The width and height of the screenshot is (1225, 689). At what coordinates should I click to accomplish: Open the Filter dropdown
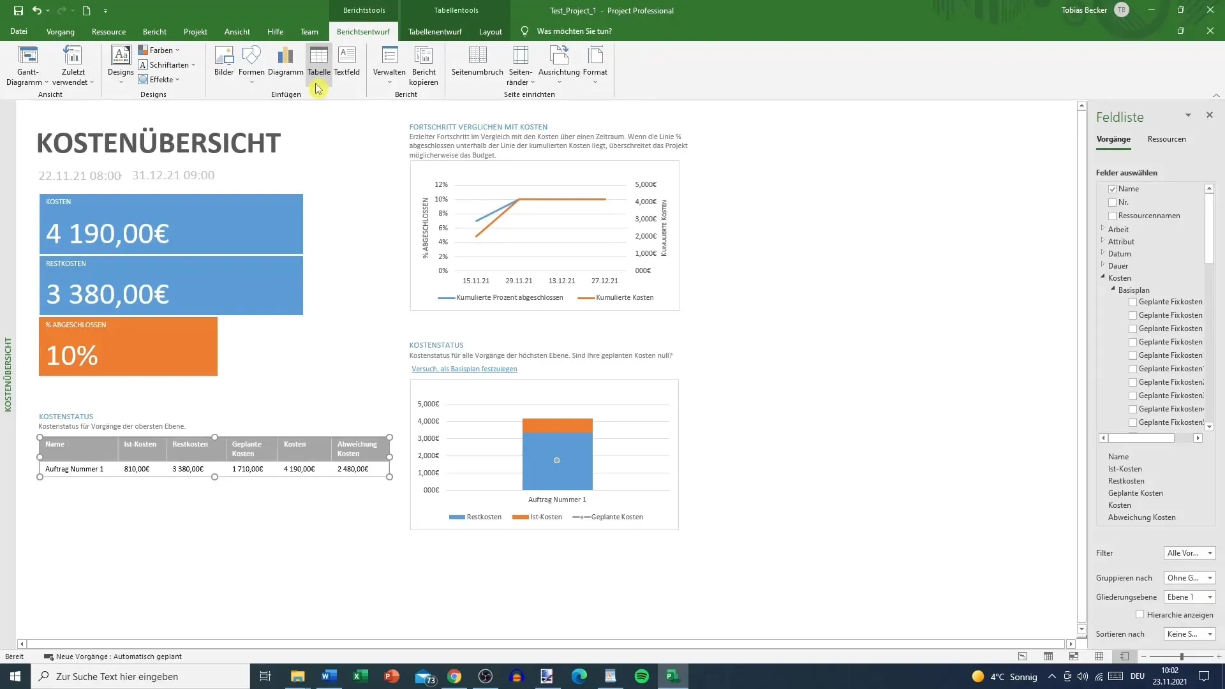click(x=1189, y=553)
